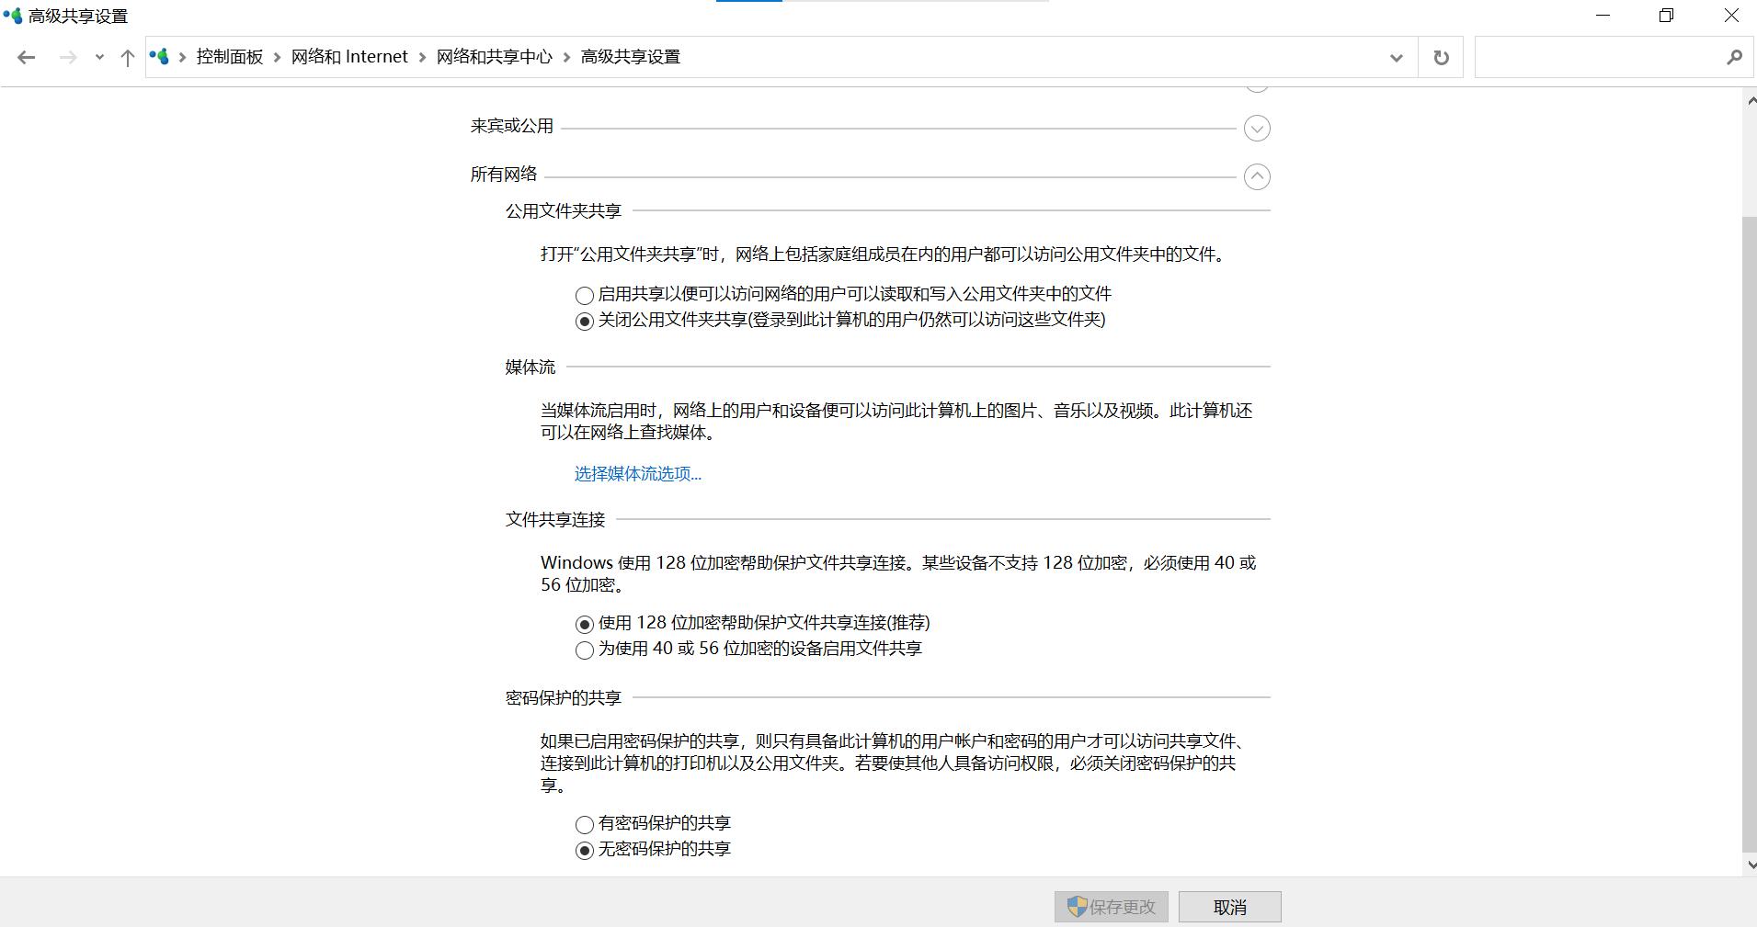
Task: Open 选择媒体流选项 link
Action: 636,473
